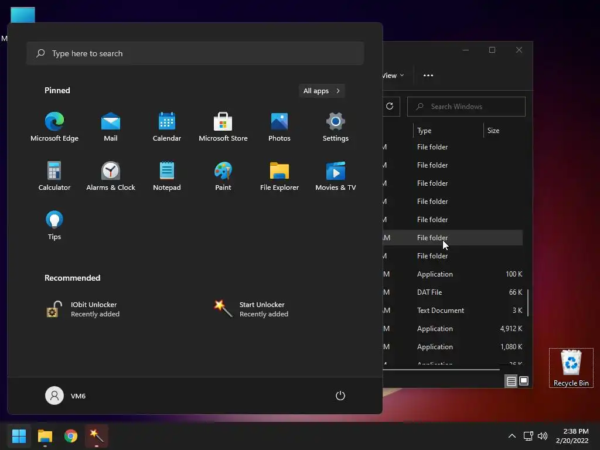Launch Calculator

tap(54, 176)
